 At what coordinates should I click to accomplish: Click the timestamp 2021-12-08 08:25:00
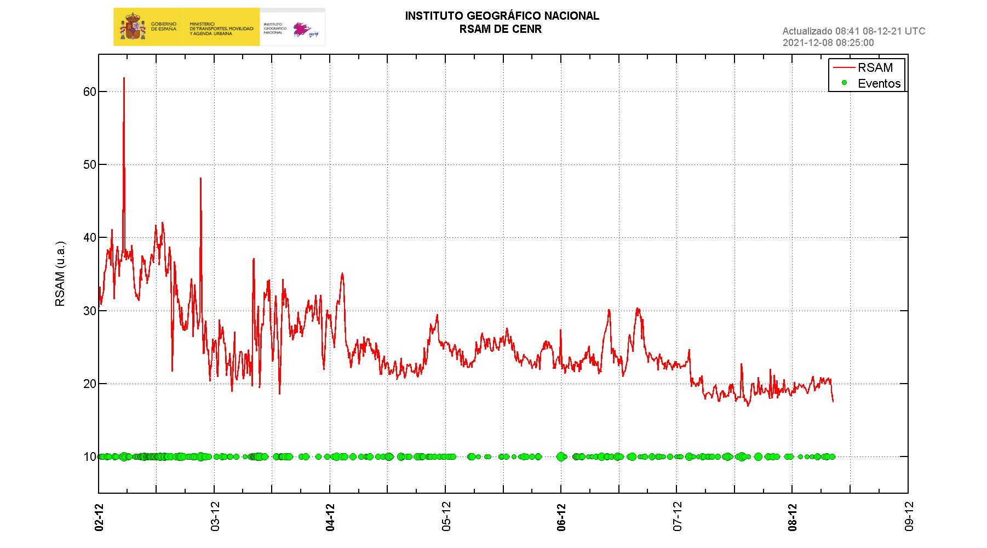coord(828,43)
